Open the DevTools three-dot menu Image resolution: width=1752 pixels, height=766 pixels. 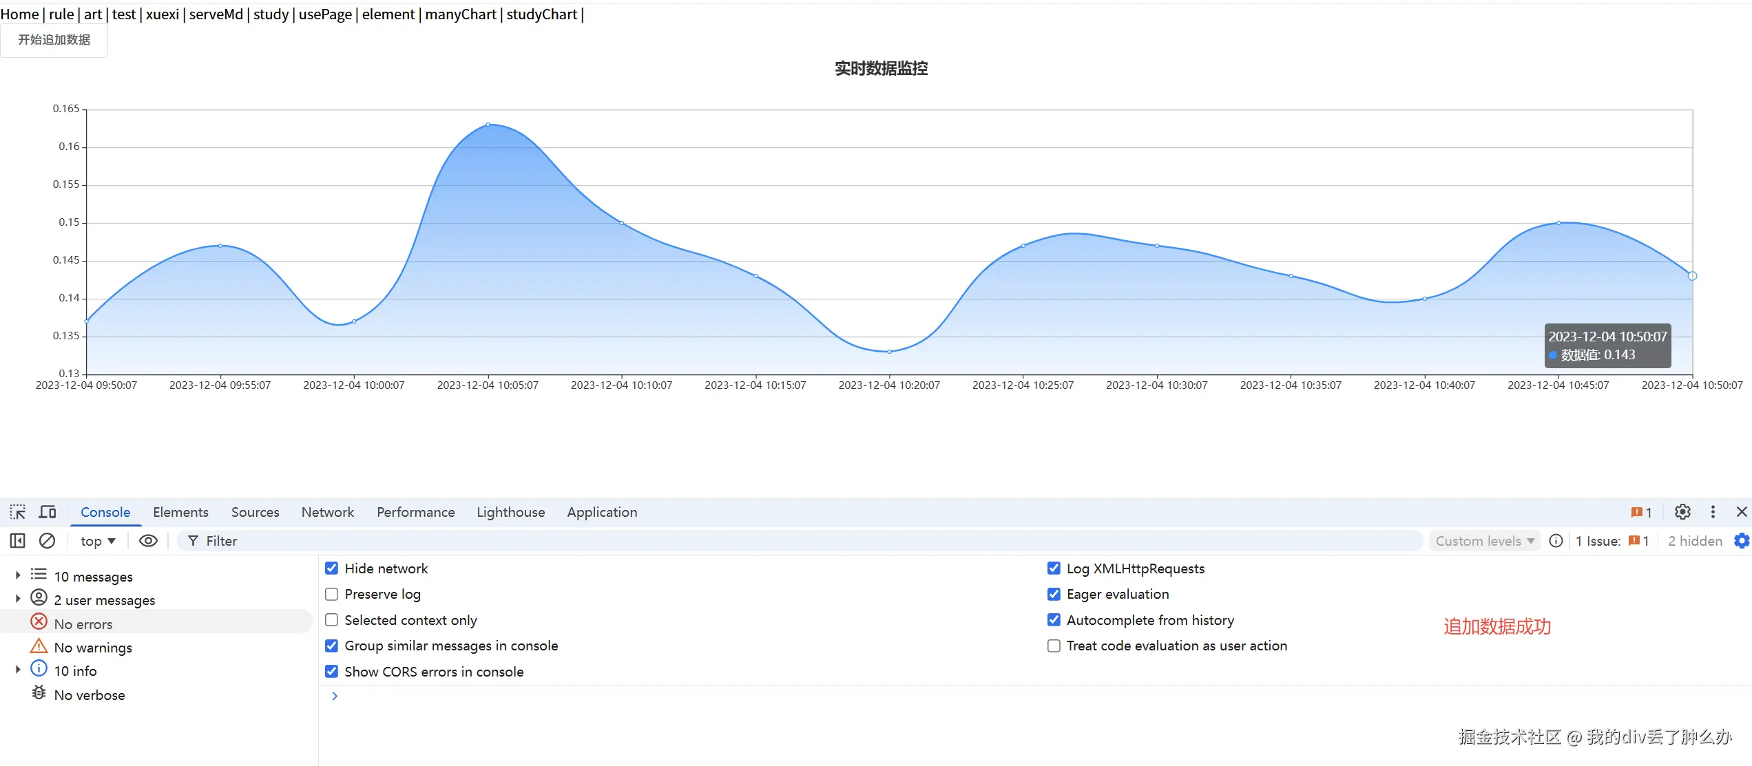[x=1713, y=512]
